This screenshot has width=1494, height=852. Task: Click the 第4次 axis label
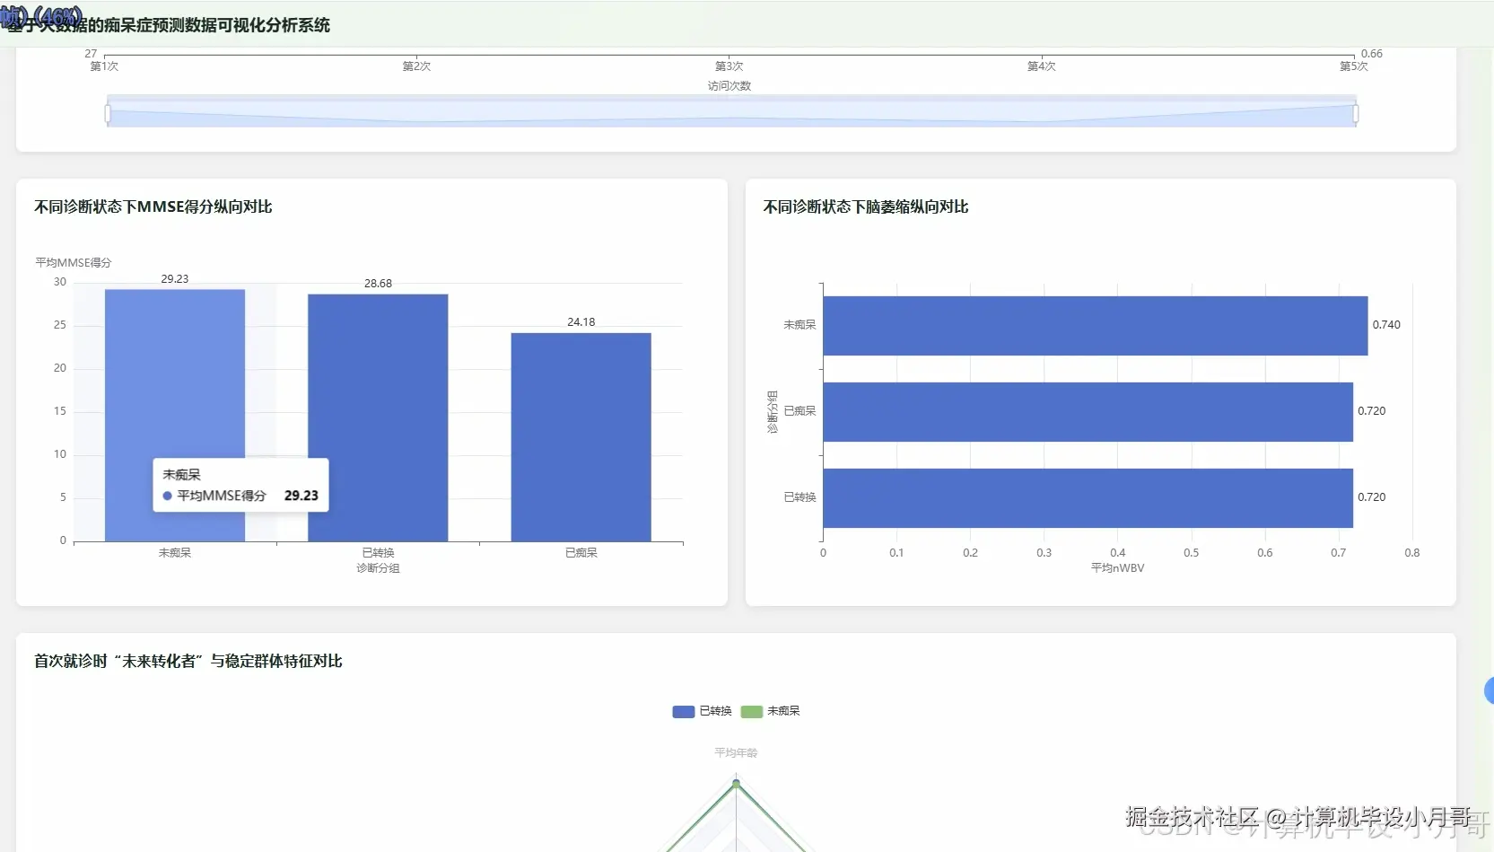click(x=1041, y=66)
